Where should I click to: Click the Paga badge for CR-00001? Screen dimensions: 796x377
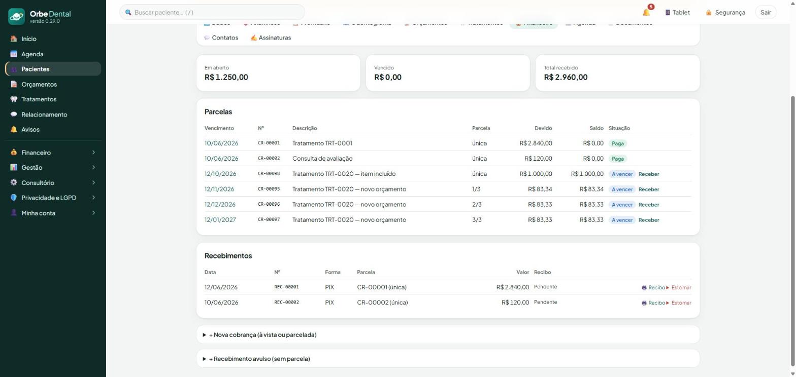(618, 143)
